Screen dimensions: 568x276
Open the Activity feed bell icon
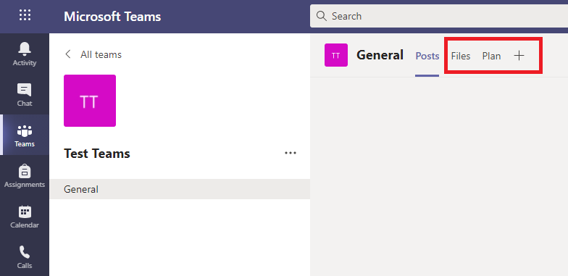pos(25,48)
